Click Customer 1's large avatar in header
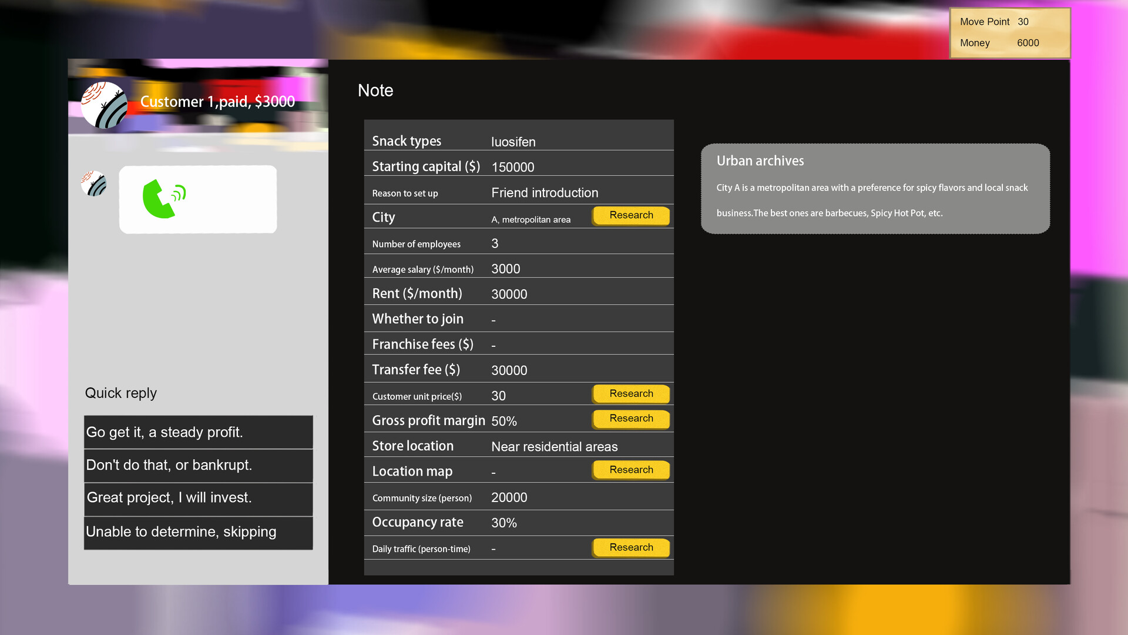Viewport: 1128px width, 635px height. pos(104,105)
